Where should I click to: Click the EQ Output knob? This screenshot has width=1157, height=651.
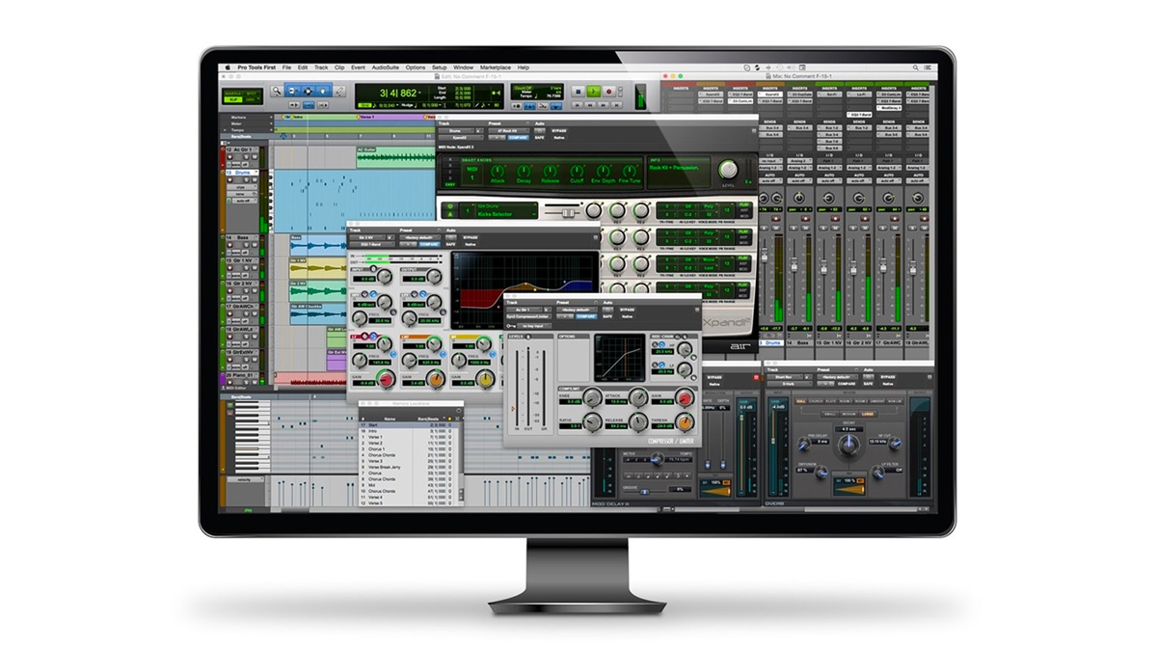pos(434,276)
